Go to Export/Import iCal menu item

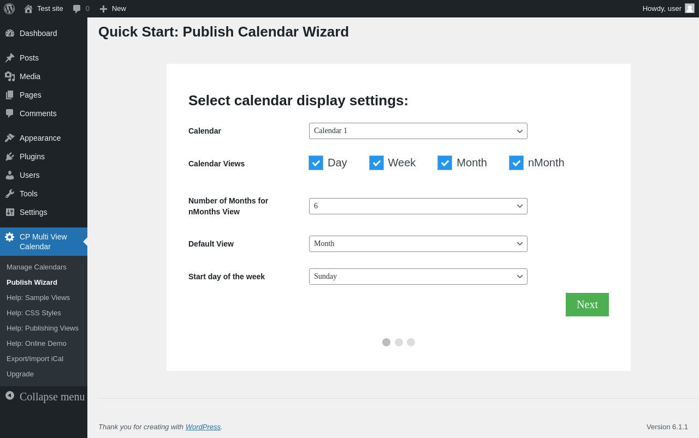pyautogui.click(x=35, y=359)
